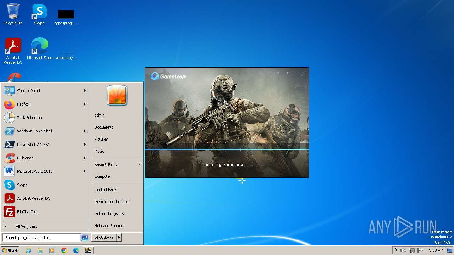Open Task Scheduler from Start menu
The width and height of the screenshot is (454, 255).
click(x=45, y=118)
